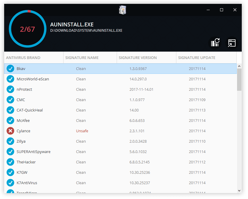Image resolution: width=248 pixels, height=199 pixels.
Task: Select the nProtect row label
Action: point(24,89)
